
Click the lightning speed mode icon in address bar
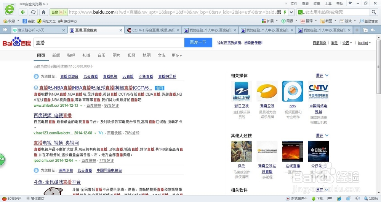click(x=285, y=12)
